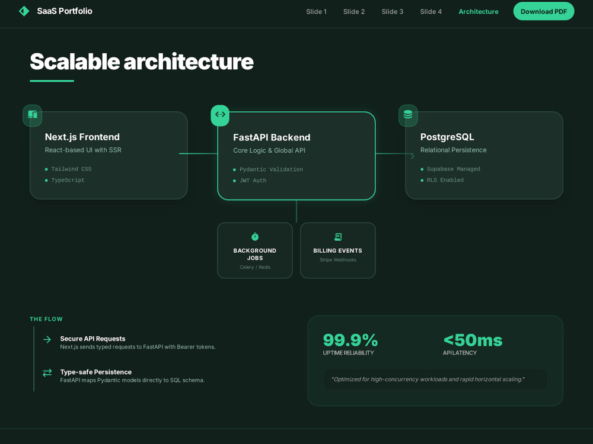593x444 pixels.
Task: Click the <50ms latency figure
Action: (473, 340)
